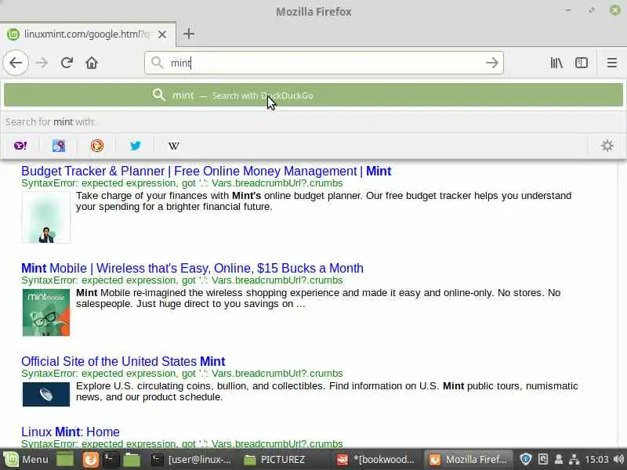Launch the terminal from the panel launcher
Image resolution: width=627 pixels, height=470 pixels.
point(111,460)
